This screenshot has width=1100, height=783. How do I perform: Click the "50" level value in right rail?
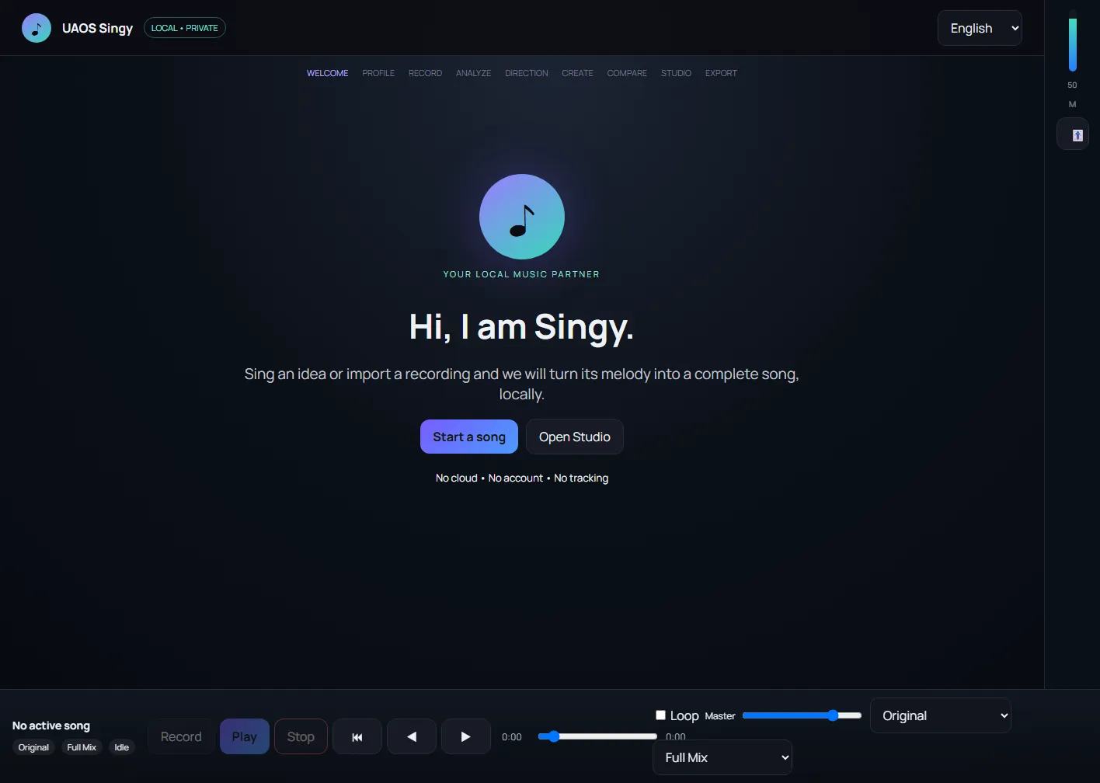tap(1073, 85)
